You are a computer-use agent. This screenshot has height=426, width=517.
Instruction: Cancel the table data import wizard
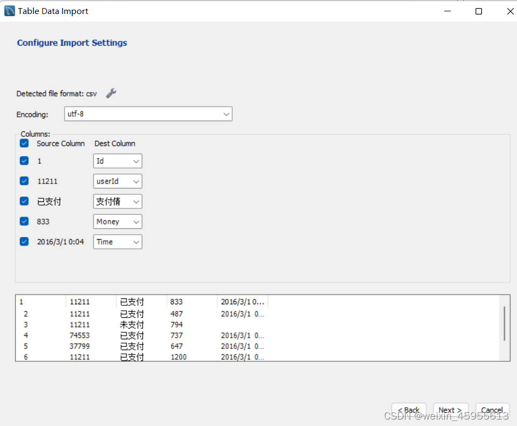492,410
